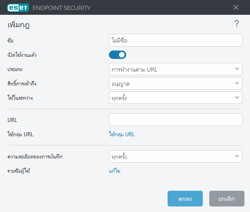Open the การทำงานตาม URL type dropdown
Image resolution: width=250 pixels, height=212 pixels.
pos(175,69)
